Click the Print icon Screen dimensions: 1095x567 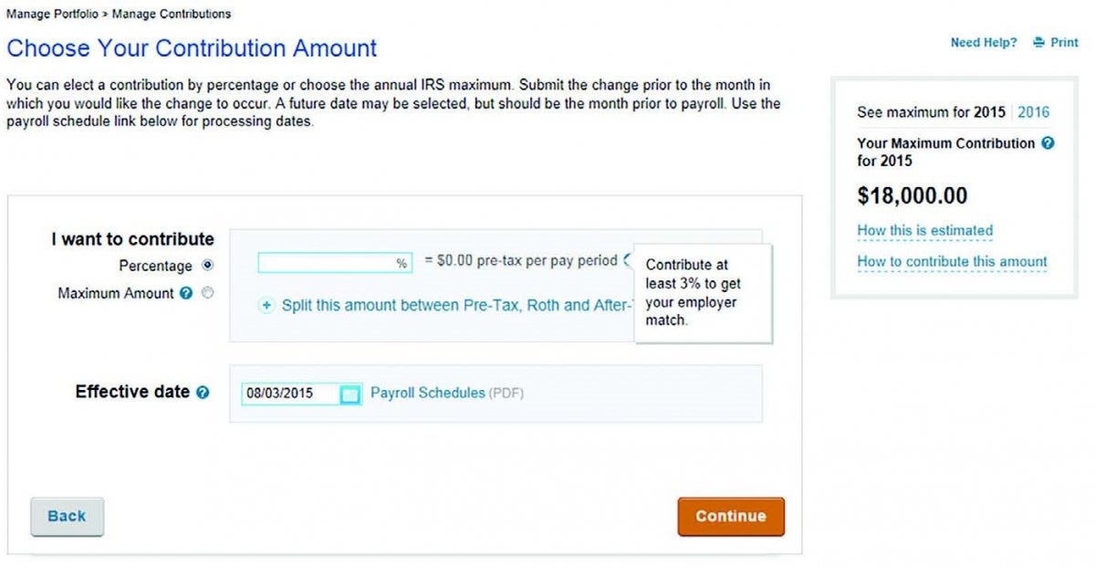(x=1038, y=43)
